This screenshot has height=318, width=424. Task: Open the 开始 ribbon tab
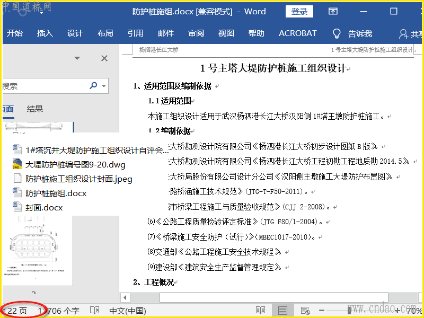(x=15, y=33)
